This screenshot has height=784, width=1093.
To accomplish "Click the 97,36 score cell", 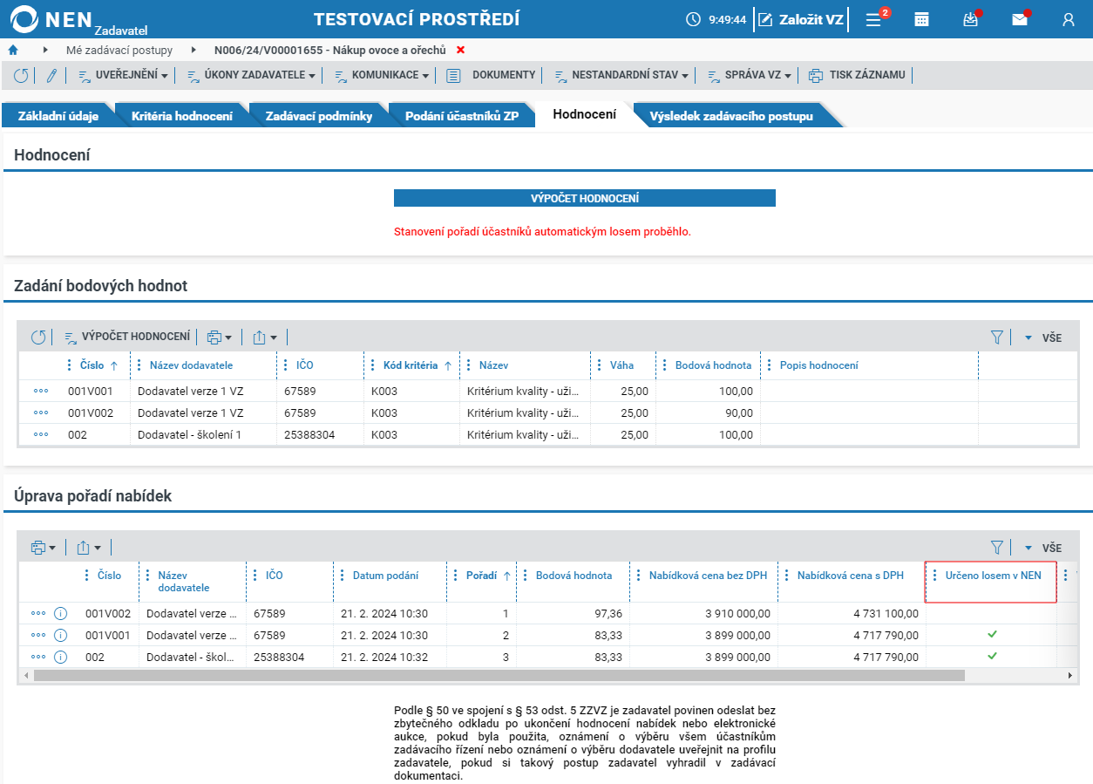I will click(573, 613).
